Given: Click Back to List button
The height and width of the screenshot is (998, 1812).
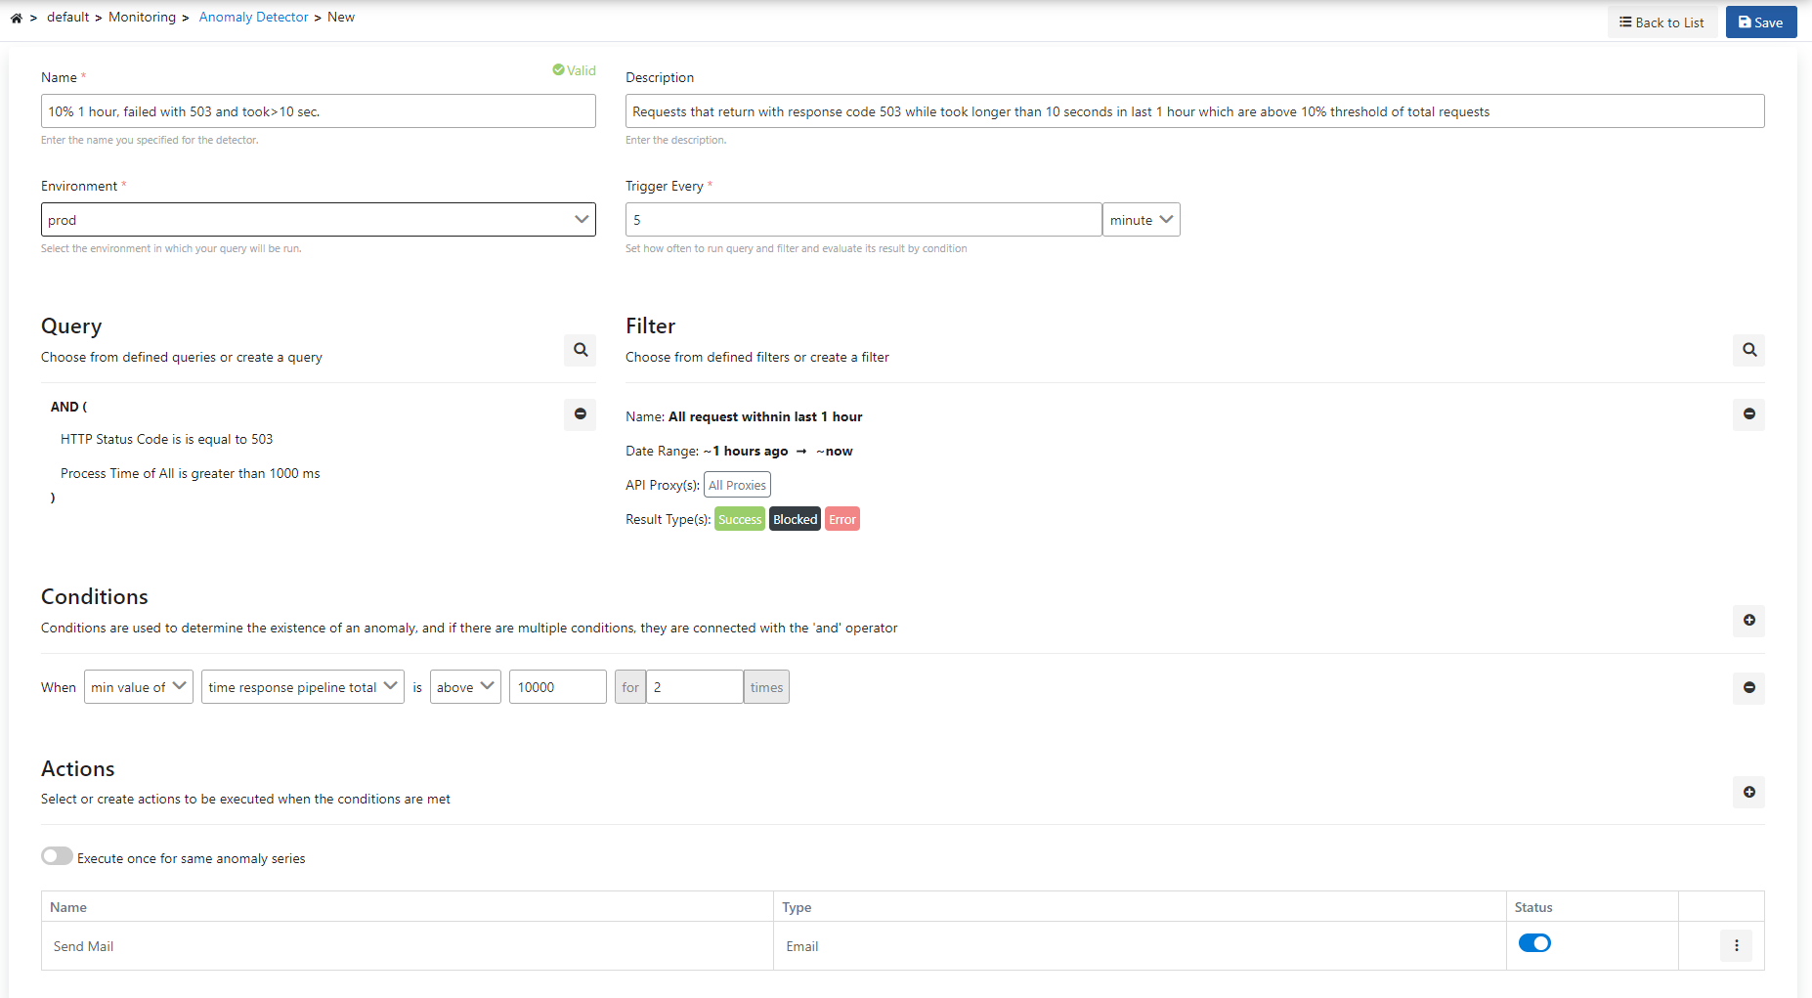Looking at the screenshot, I should point(1661,22).
